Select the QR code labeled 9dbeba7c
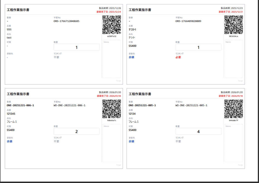 coord(112,109)
